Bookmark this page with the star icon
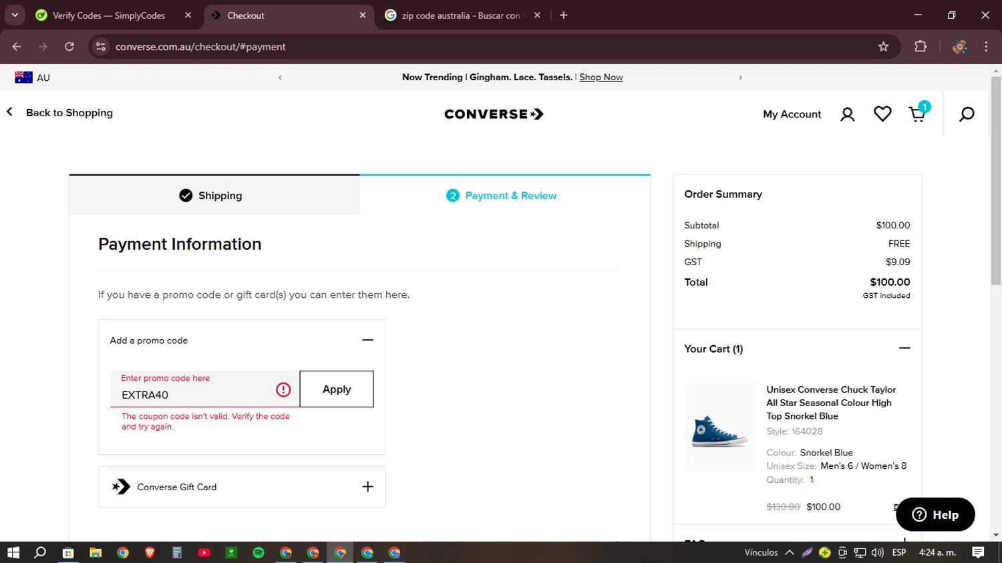Screen dimensions: 1002x563 click(x=883, y=47)
